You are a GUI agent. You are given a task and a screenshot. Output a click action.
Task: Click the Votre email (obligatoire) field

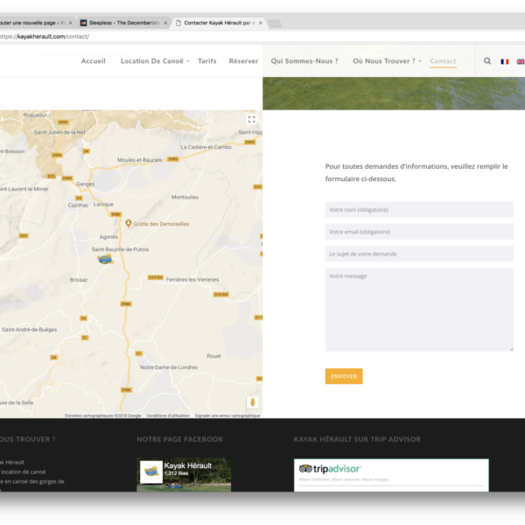[x=419, y=232]
